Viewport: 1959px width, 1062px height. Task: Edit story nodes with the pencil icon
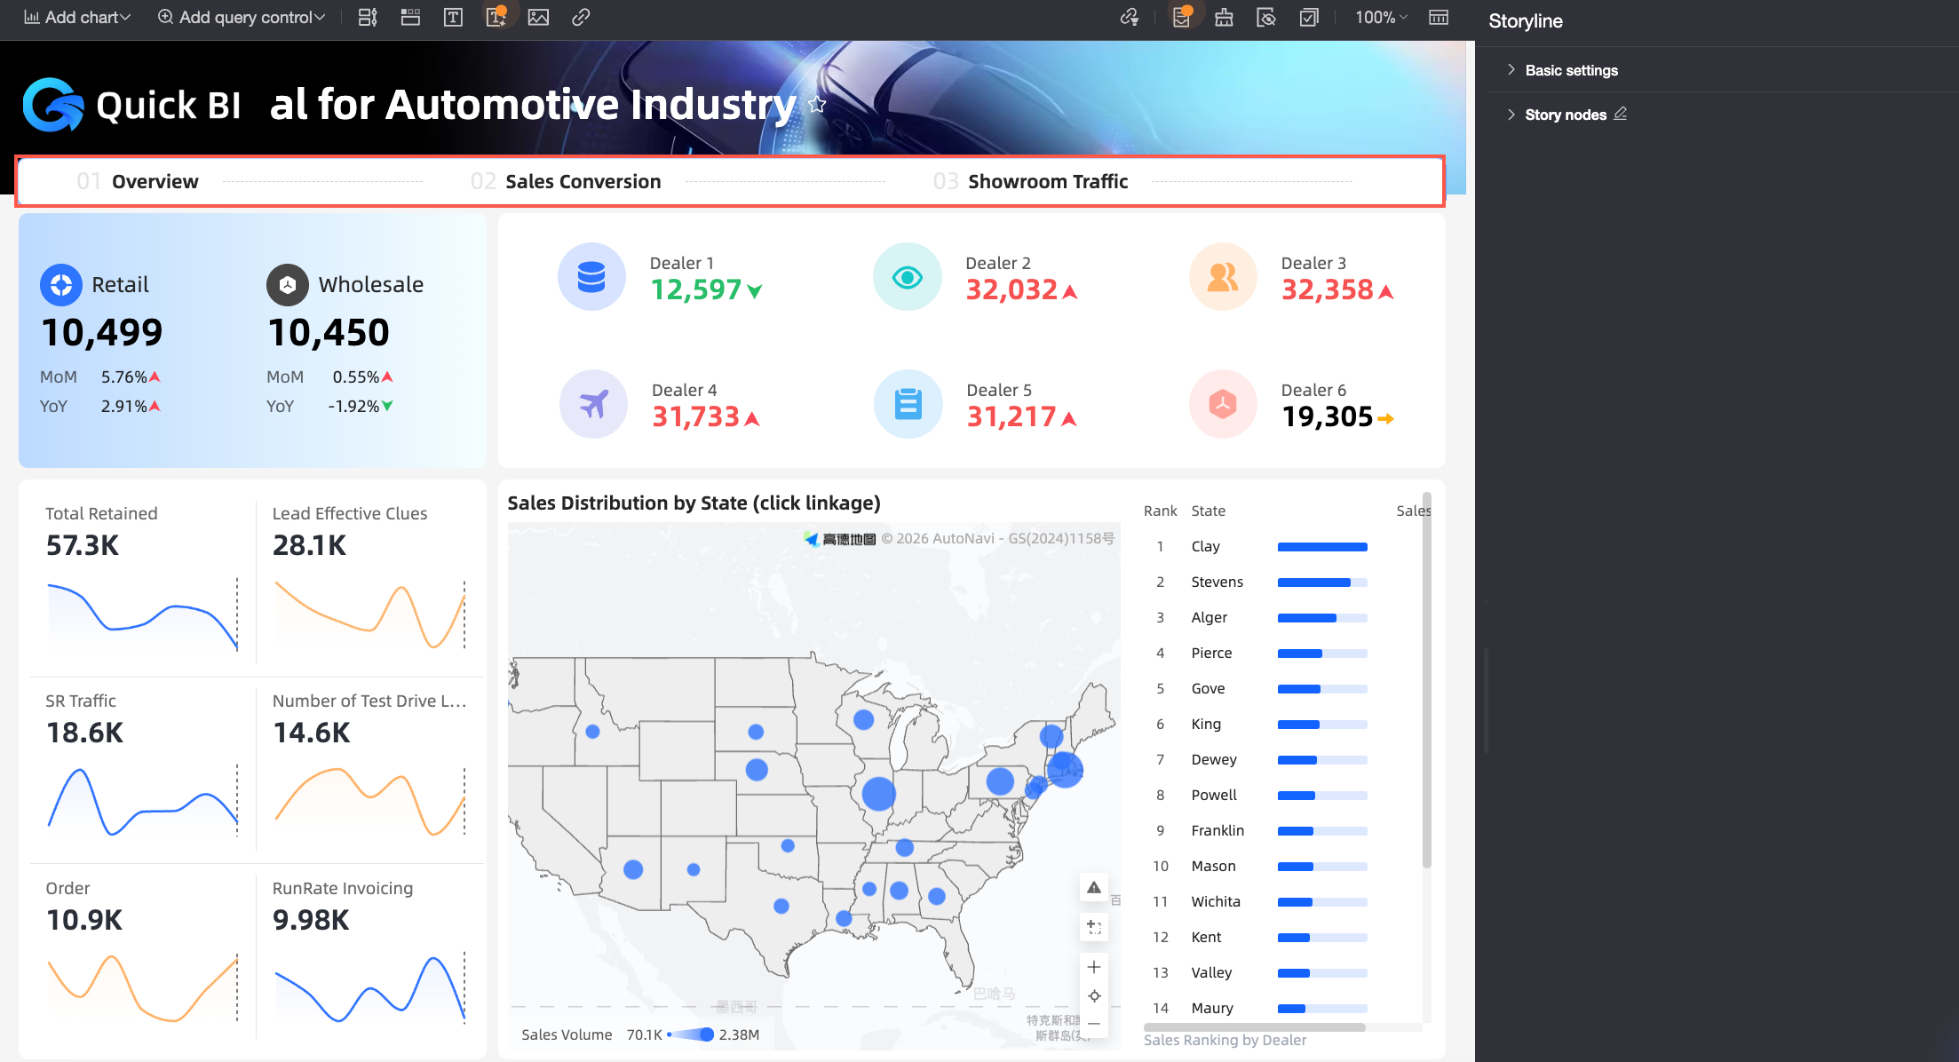(1621, 115)
